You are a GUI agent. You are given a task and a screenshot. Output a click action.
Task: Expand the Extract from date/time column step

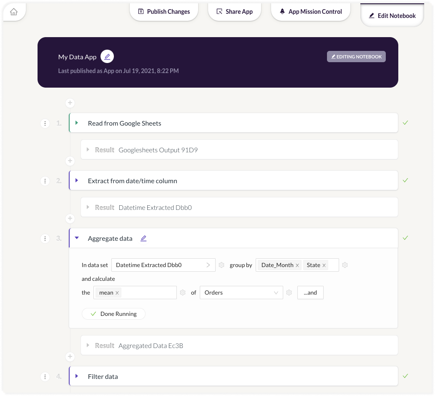click(77, 180)
